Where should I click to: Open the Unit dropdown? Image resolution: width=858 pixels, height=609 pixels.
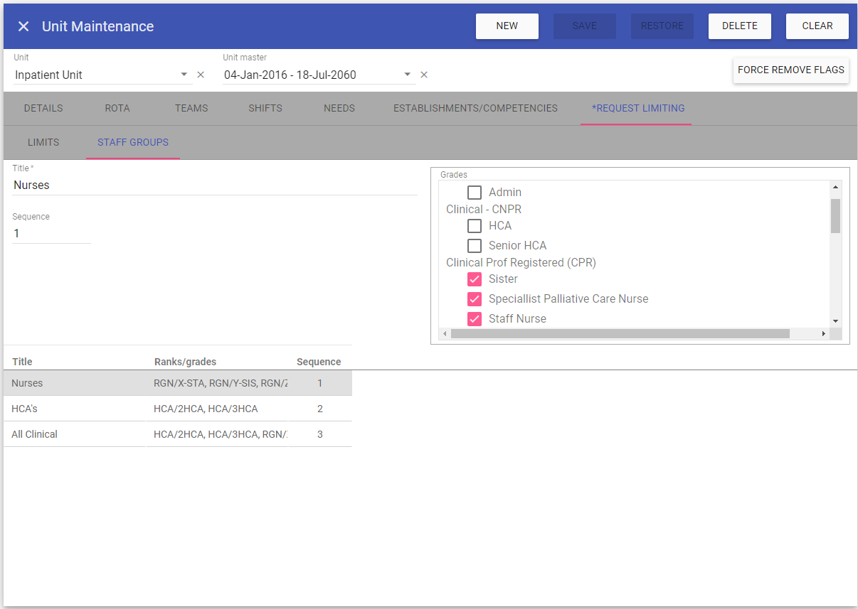[184, 75]
